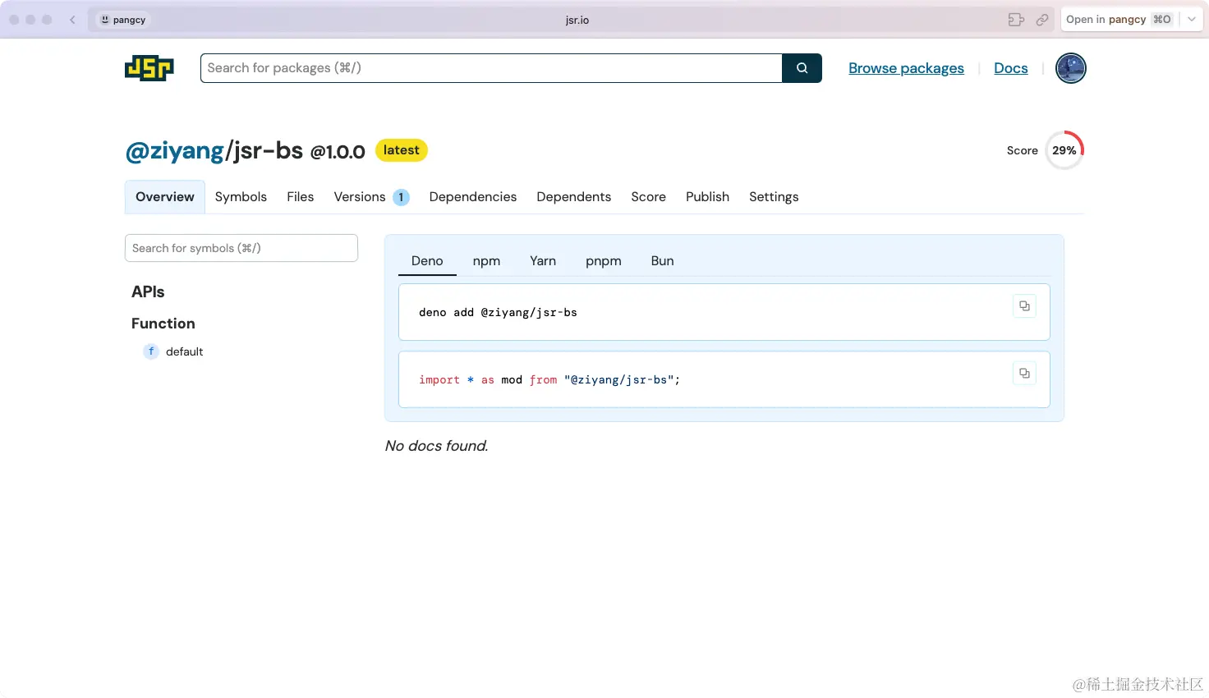The height and width of the screenshot is (698, 1209).
Task: Open the Dependencies tab
Action: 473,197
